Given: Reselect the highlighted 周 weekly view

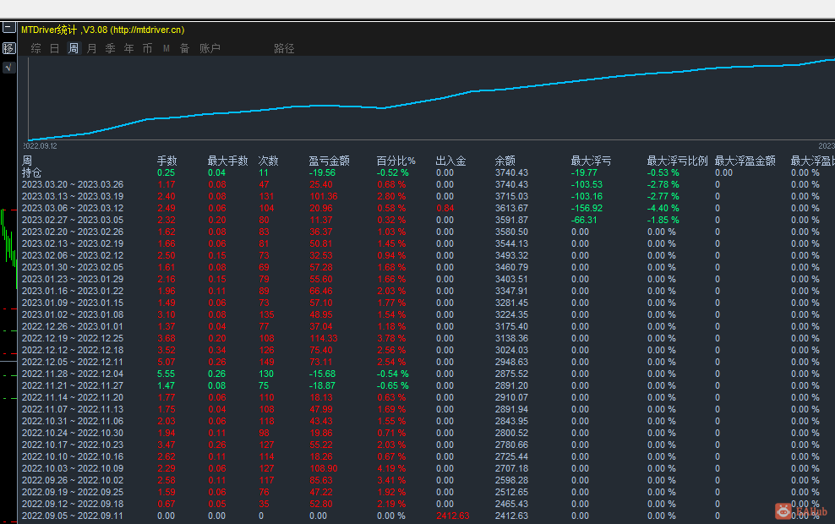Looking at the screenshot, I should click(x=72, y=48).
